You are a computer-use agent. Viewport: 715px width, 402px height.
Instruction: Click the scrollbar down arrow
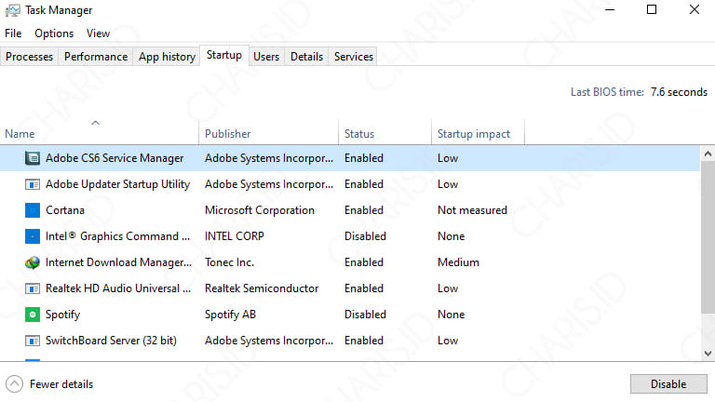point(708,354)
